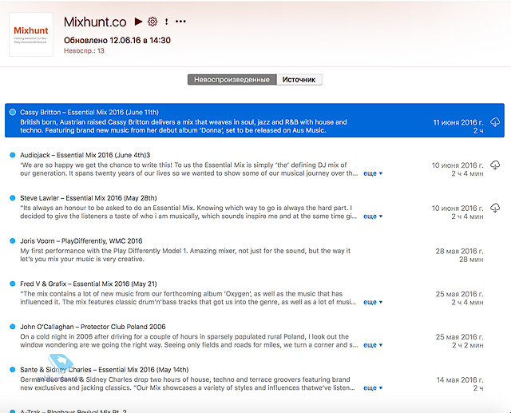This screenshot has height=413, width=511.
Task: Click the exclamation mark icon
Action: [167, 22]
